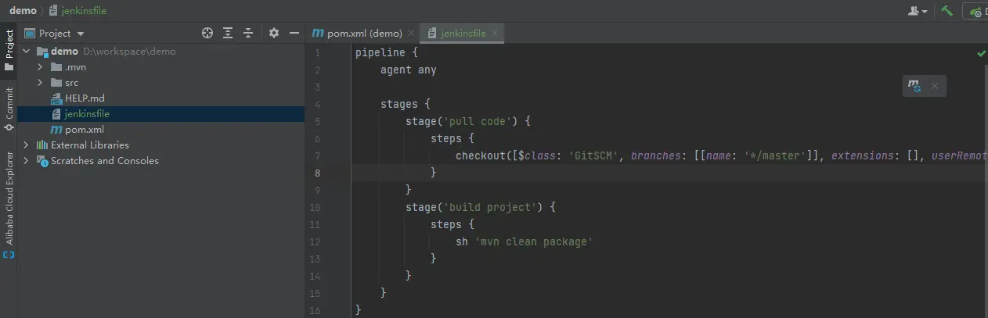Expand the src folder
This screenshot has height=318, width=988.
point(40,83)
